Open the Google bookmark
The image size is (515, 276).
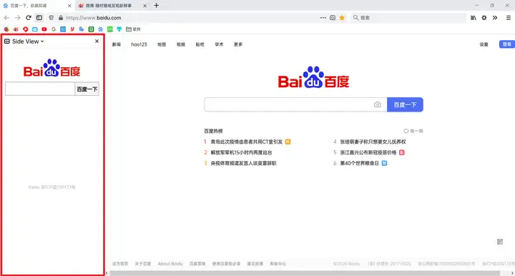pos(54,29)
